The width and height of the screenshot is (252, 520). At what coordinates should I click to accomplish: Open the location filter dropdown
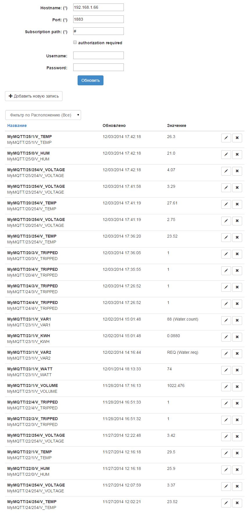click(x=43, y=115)
